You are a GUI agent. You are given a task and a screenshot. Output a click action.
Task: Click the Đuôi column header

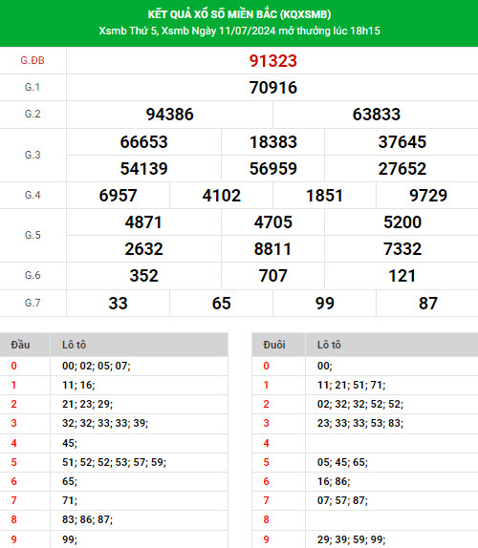[x=274, y=345]
